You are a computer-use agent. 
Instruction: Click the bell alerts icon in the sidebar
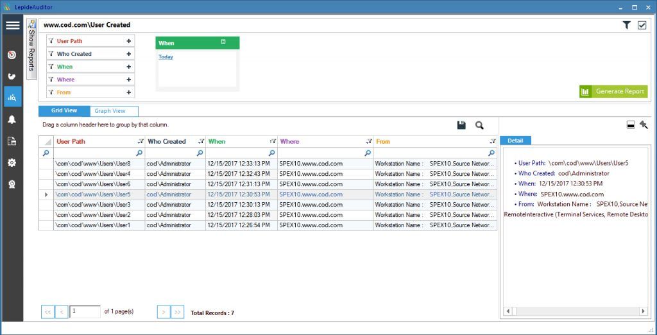point(12,119)
